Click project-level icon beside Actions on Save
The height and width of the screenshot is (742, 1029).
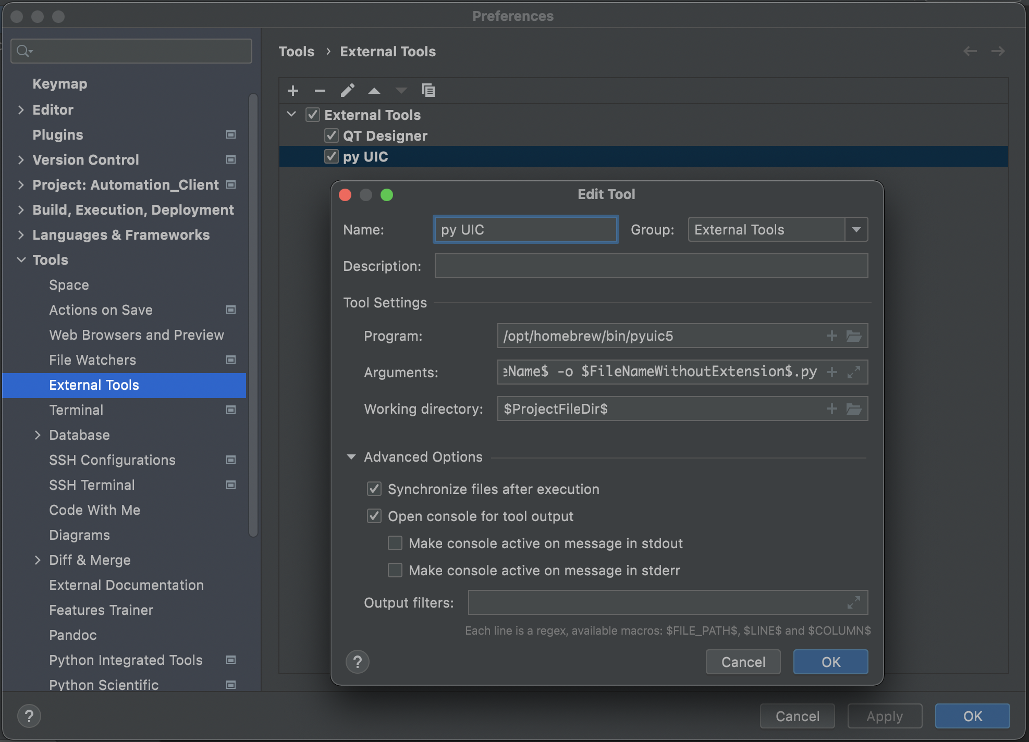[231, 310]
